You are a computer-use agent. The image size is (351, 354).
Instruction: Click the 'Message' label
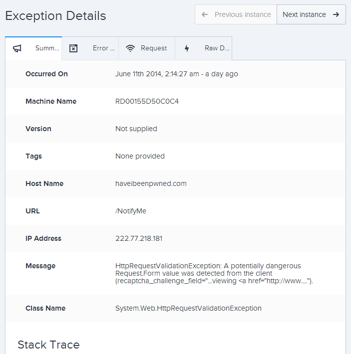40,266
